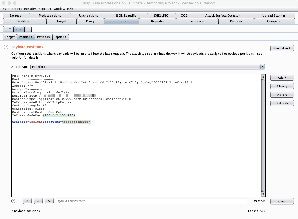Click the Refresh button
The height and width of the screenshot is (219, 298).
(282, 103)
